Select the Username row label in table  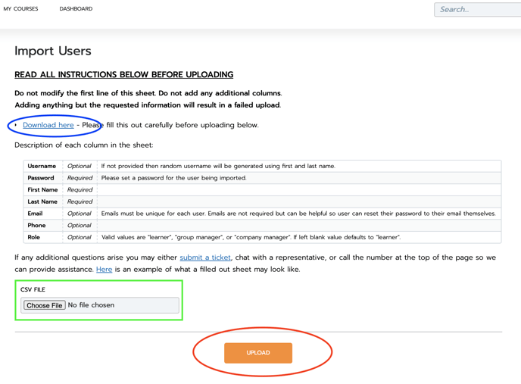coord(42,166)
